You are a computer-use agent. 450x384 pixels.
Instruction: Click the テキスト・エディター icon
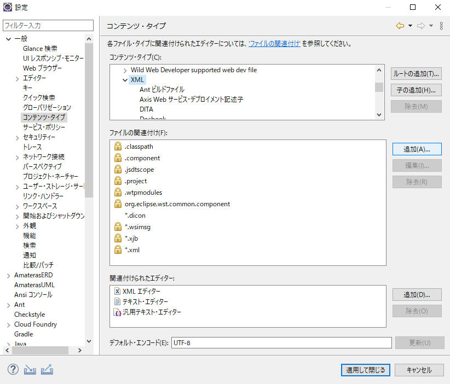(x=117, y=302)
